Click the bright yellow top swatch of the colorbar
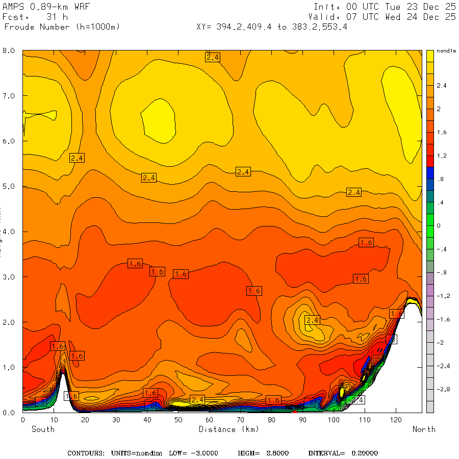 [430, 56]
